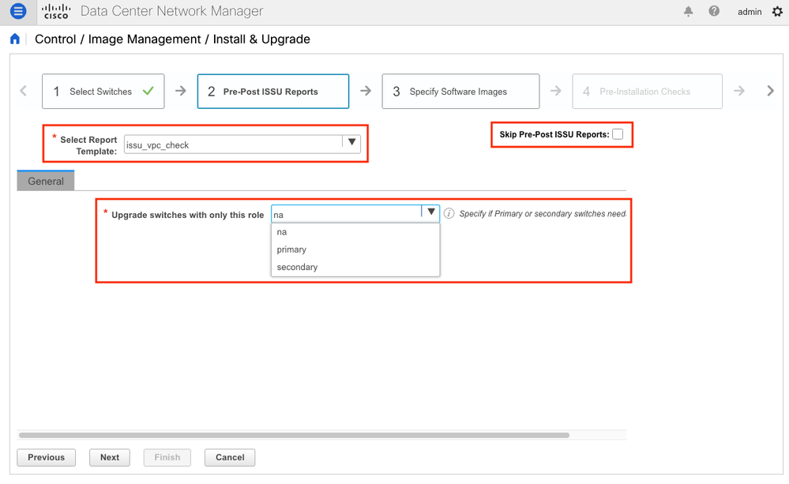Click the Cisco logo
Image resolution: width=789 pixels, height=484 pixels.
(x=56, y=12)
